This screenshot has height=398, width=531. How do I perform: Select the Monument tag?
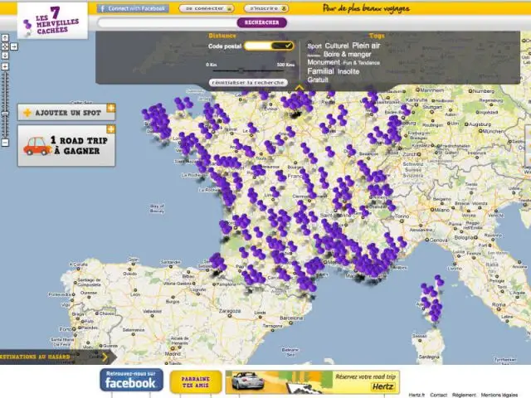coord(324,62)
